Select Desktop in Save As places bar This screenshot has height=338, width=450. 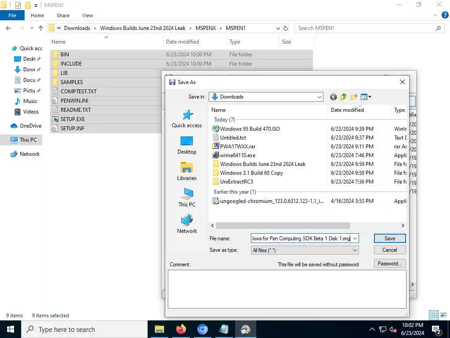[187, 145]
